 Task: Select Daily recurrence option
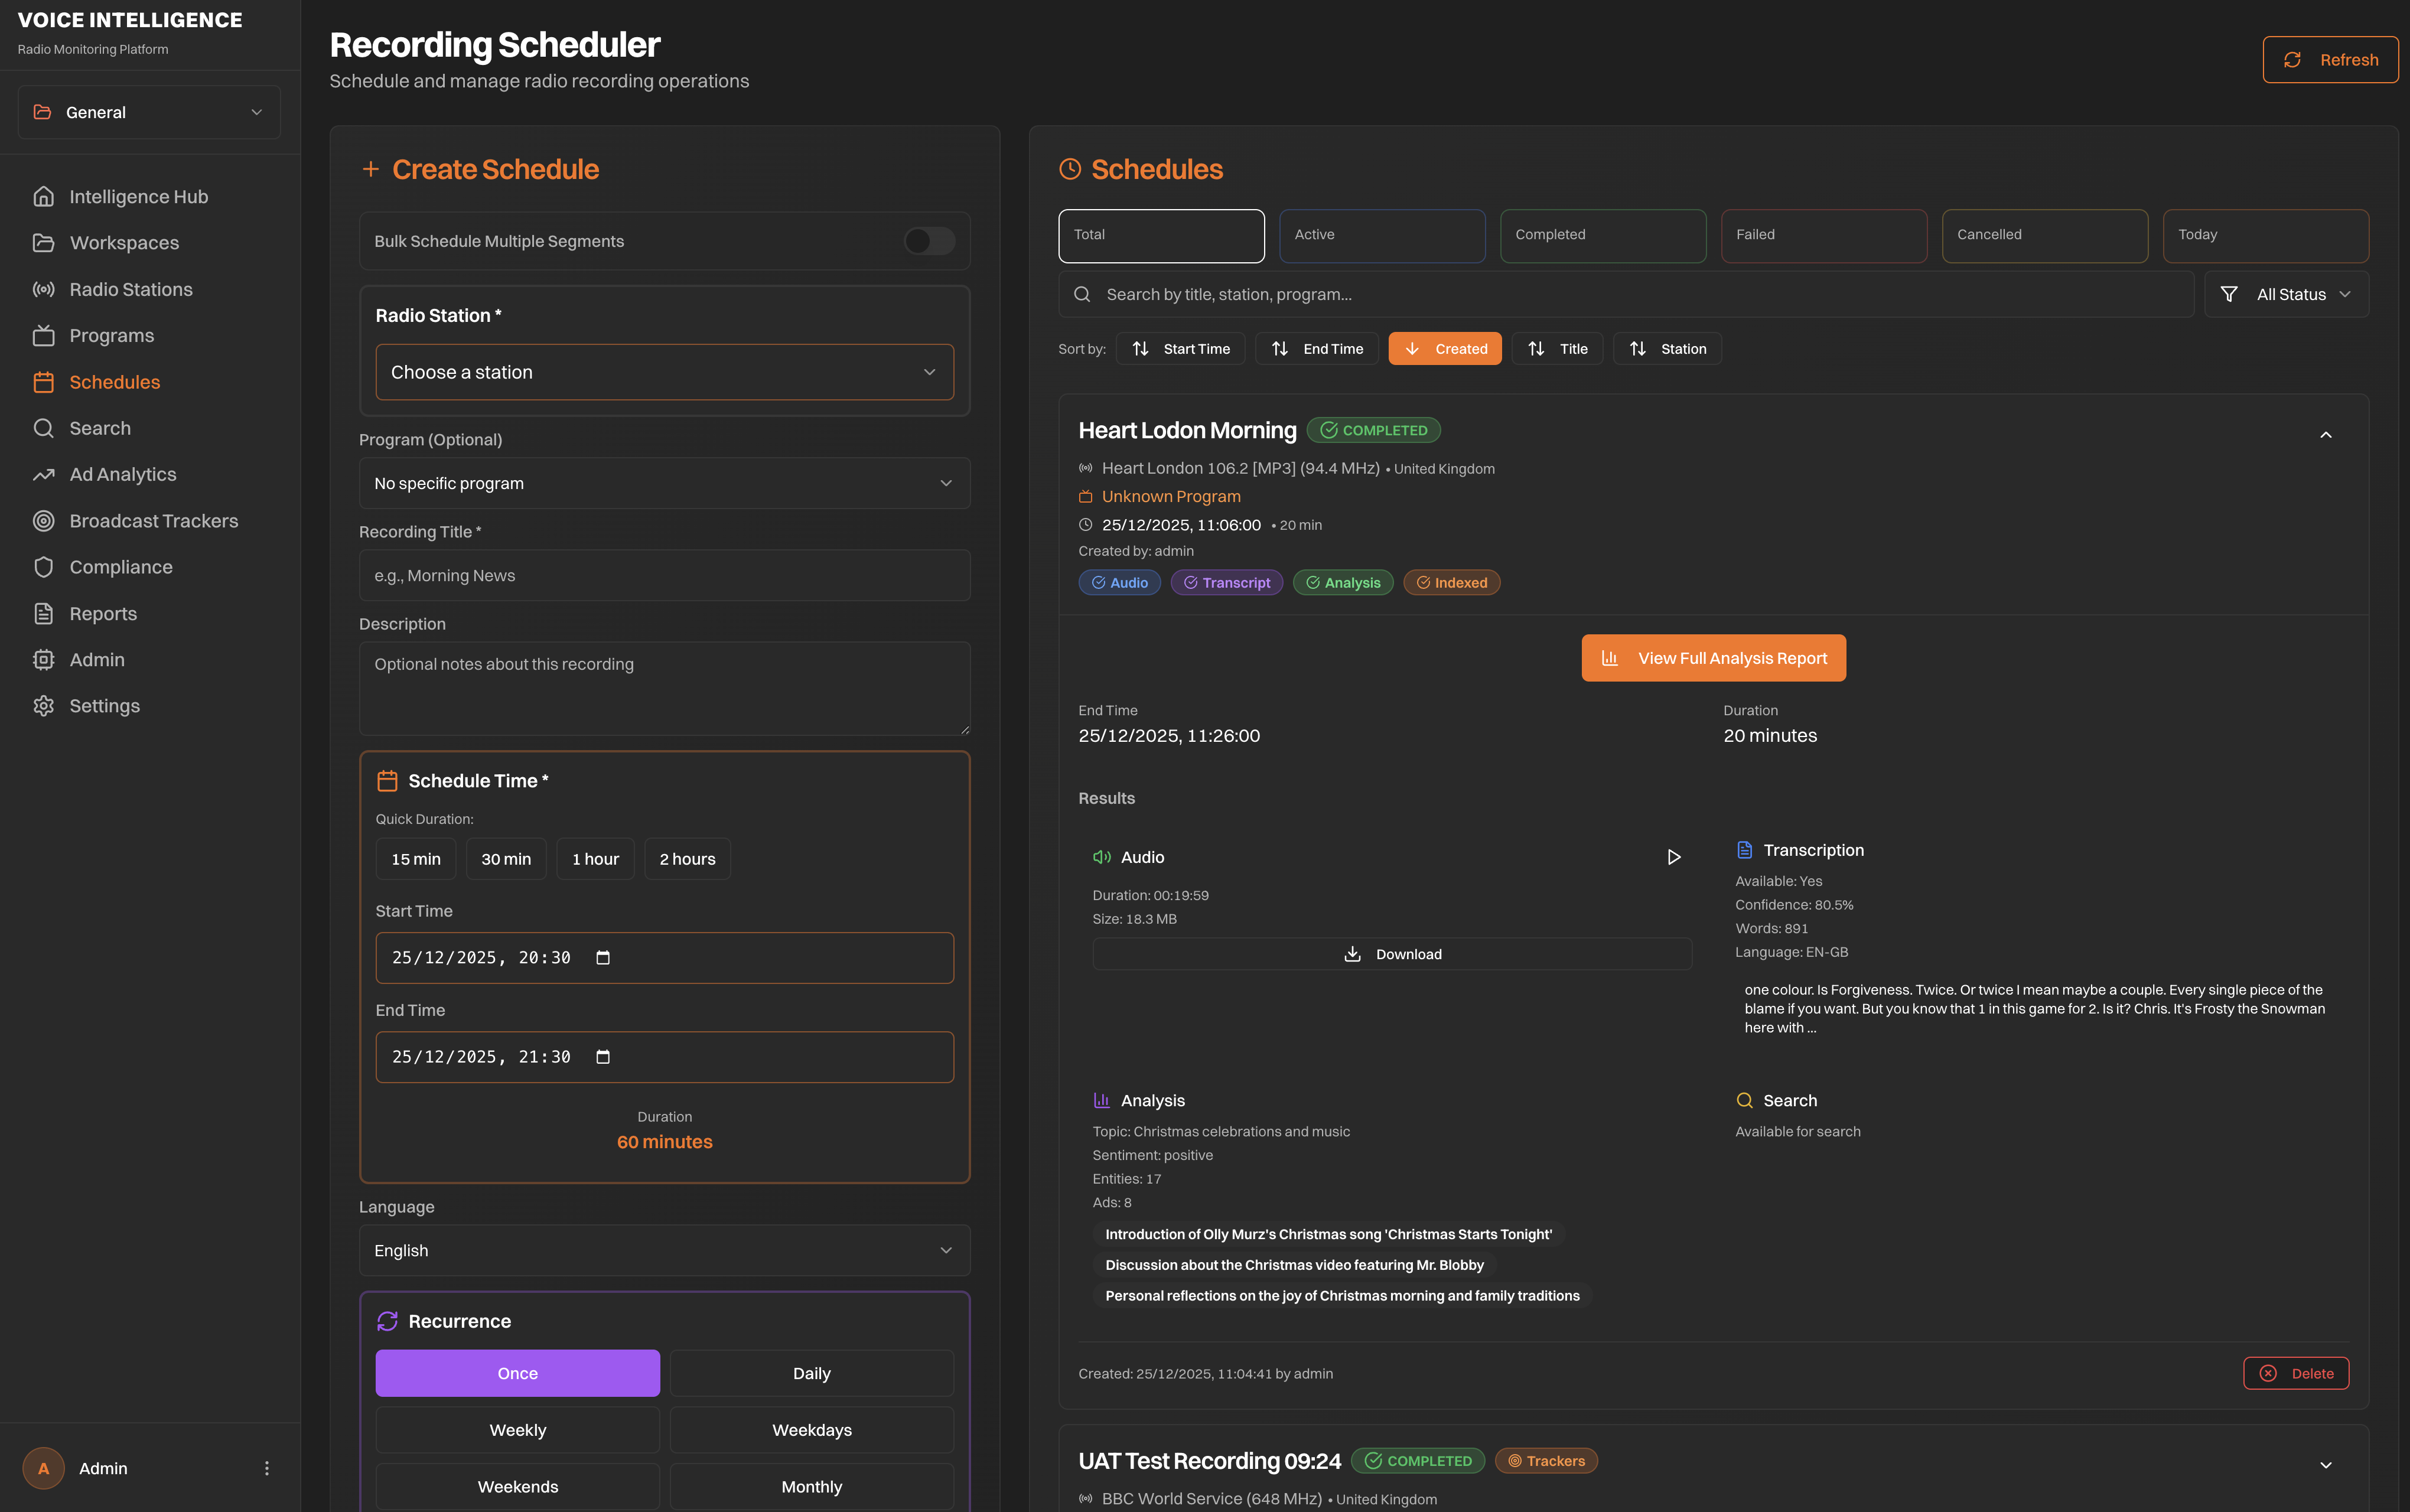pos(811,1373)
